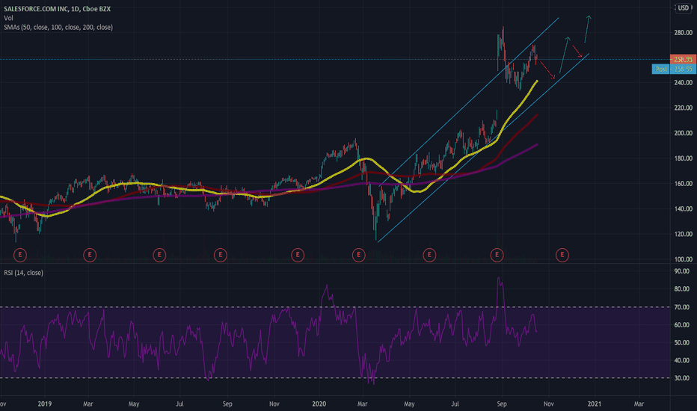
Task: Open the March 2019 earnings marker
Action: (x=90, y=255)
